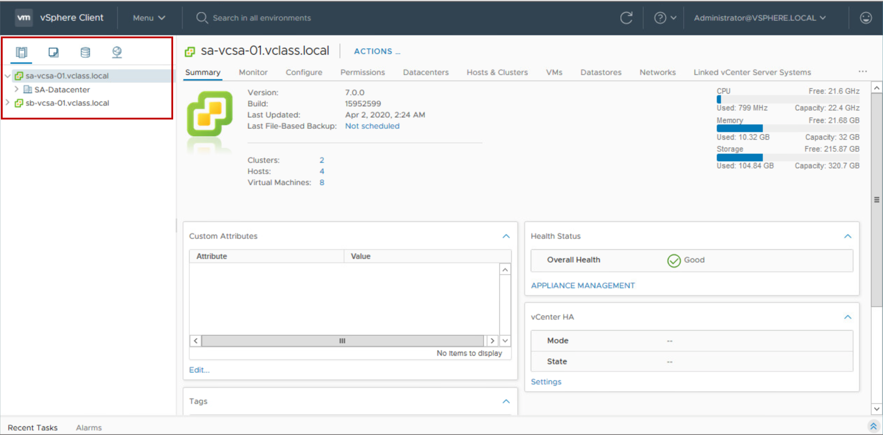The height and width of the screenshot is (435, 883).
Task: Click the sb-vcsa-01 vCenter tree icon
Action: [x=19, y=103]
